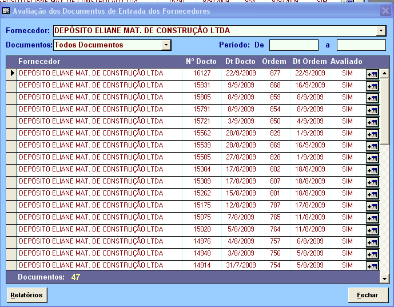Select the row selector for document 15805
The height and width of the screenshot is (307, 394).
click(x=11, y=97)
